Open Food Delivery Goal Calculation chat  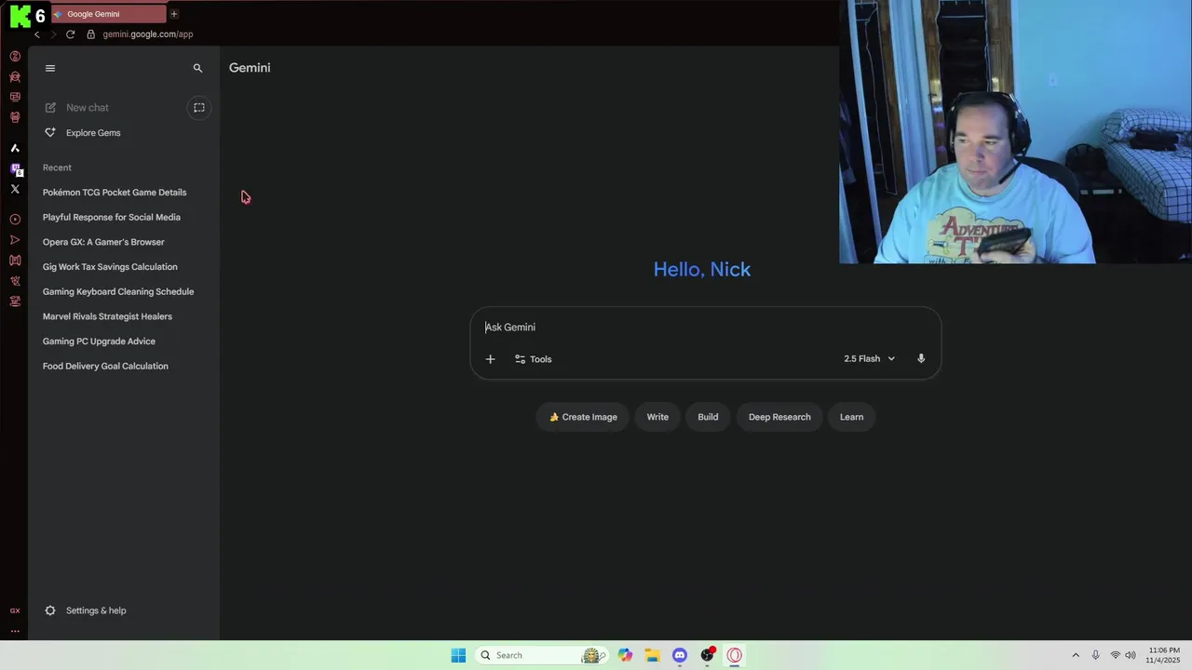(105, 367)
